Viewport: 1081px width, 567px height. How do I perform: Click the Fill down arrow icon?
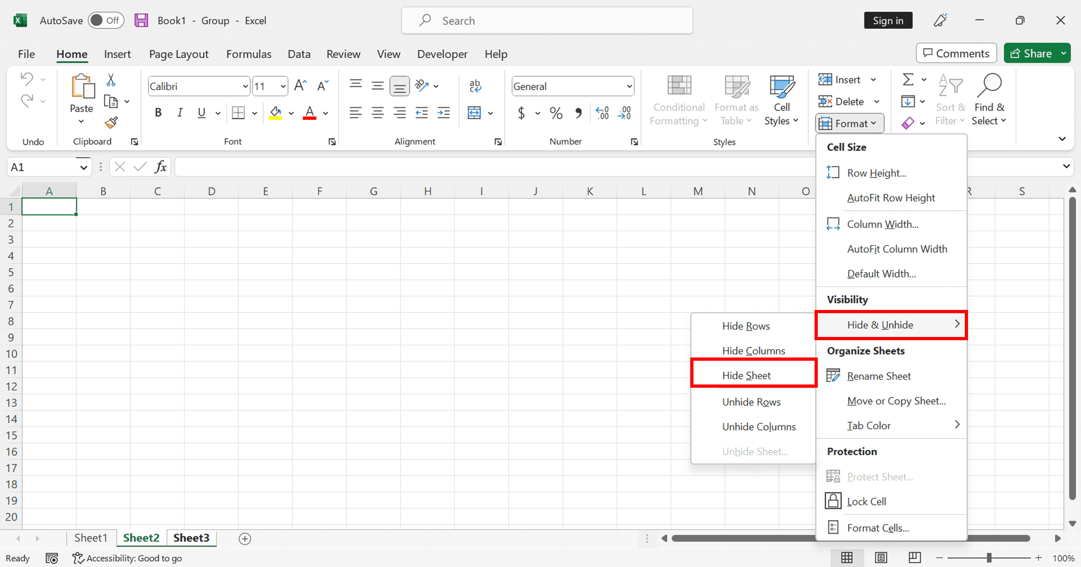tap(908, 102)
